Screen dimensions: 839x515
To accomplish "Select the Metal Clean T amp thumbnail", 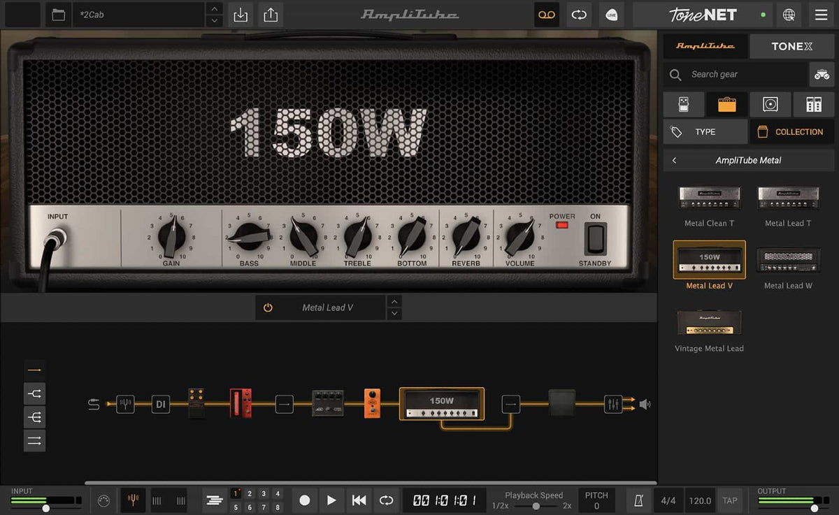I will [x=709, y=198].
